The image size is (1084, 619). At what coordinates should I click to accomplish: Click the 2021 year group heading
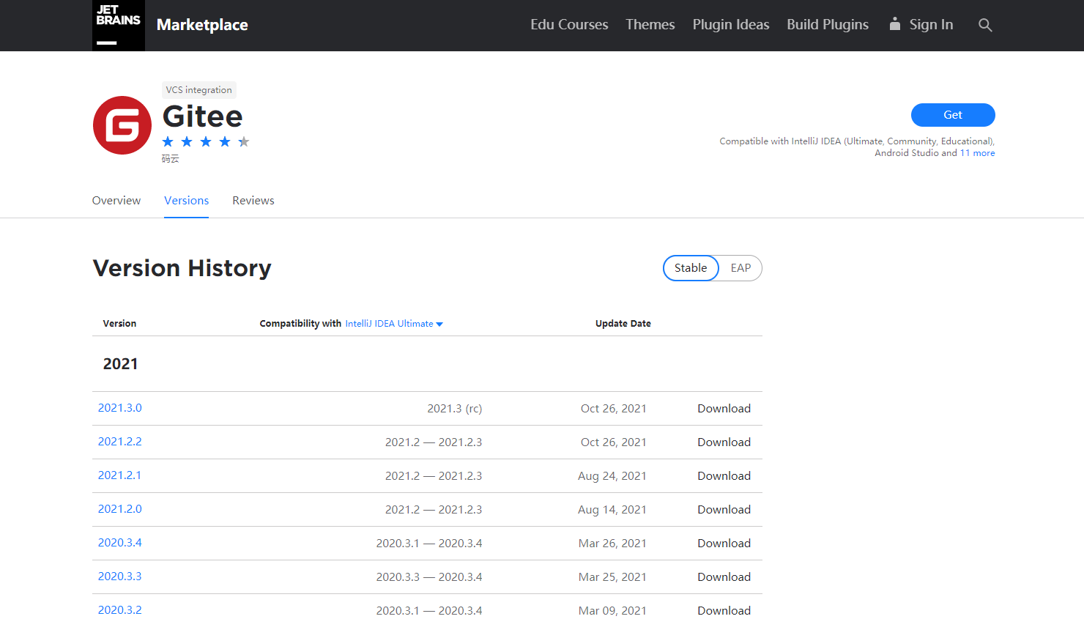[x=120, y=364]
